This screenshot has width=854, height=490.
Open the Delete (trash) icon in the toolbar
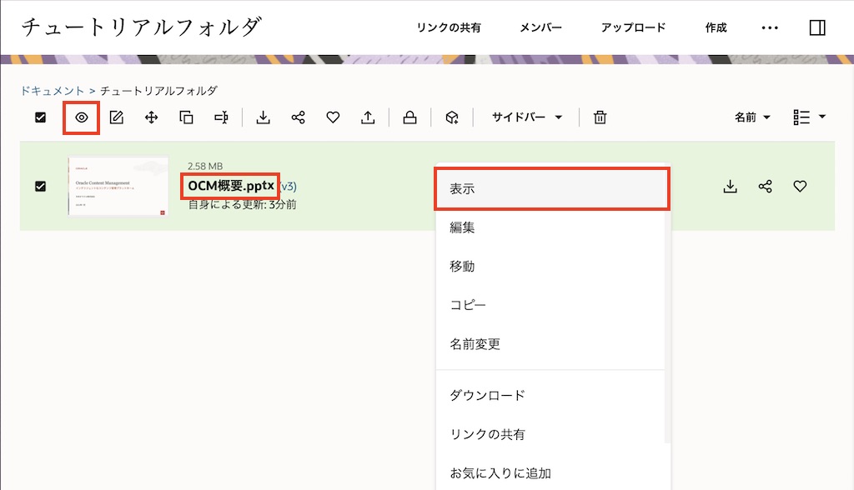(x=599, y=117)
